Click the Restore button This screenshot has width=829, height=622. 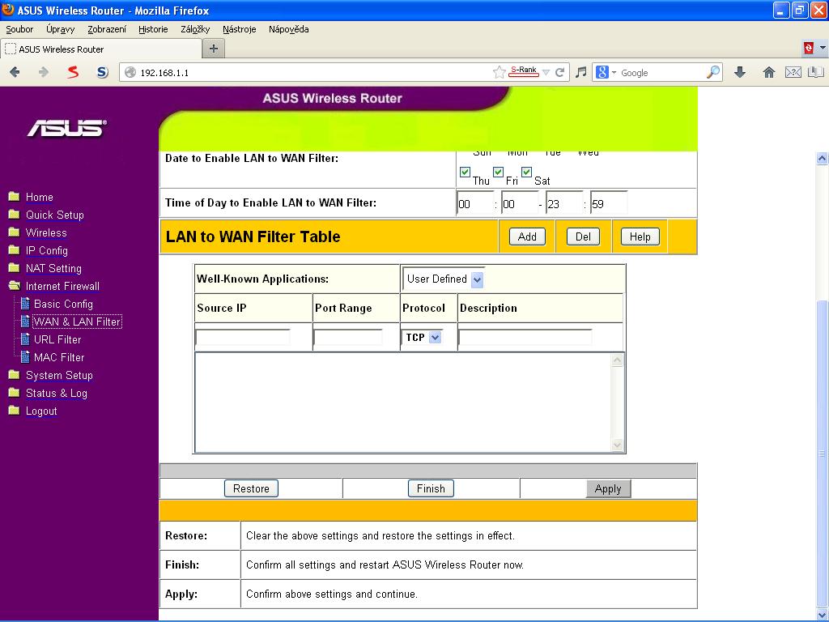tap(251, 488)
